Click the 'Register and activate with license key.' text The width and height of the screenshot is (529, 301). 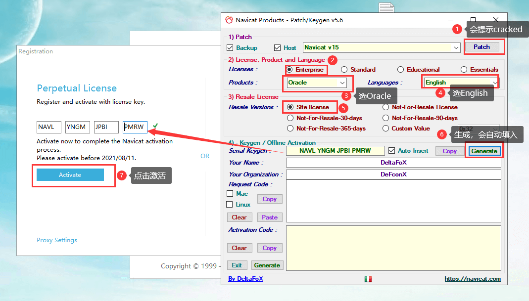[x=91, y=102]
